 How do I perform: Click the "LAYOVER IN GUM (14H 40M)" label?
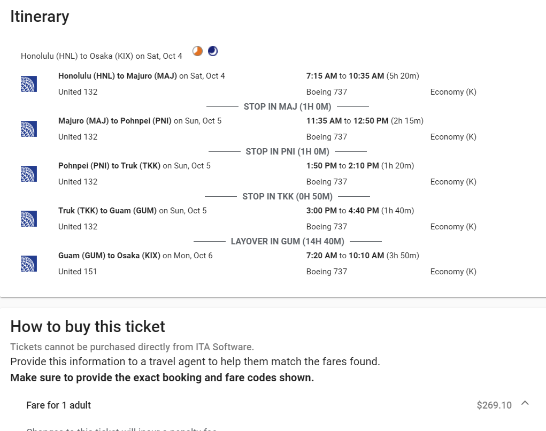point(287,242)
